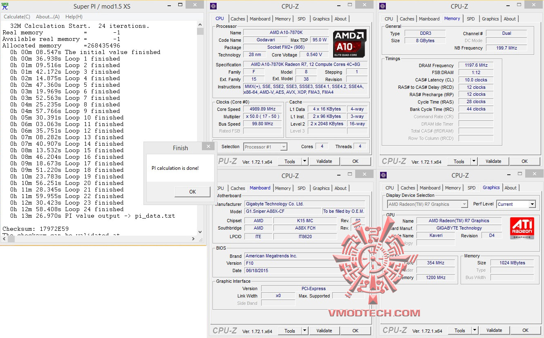This screenshot has height=338, width=544.
Task: Select the Graphics tab in the memory CPU-Z window
Action: pos(490,19)
